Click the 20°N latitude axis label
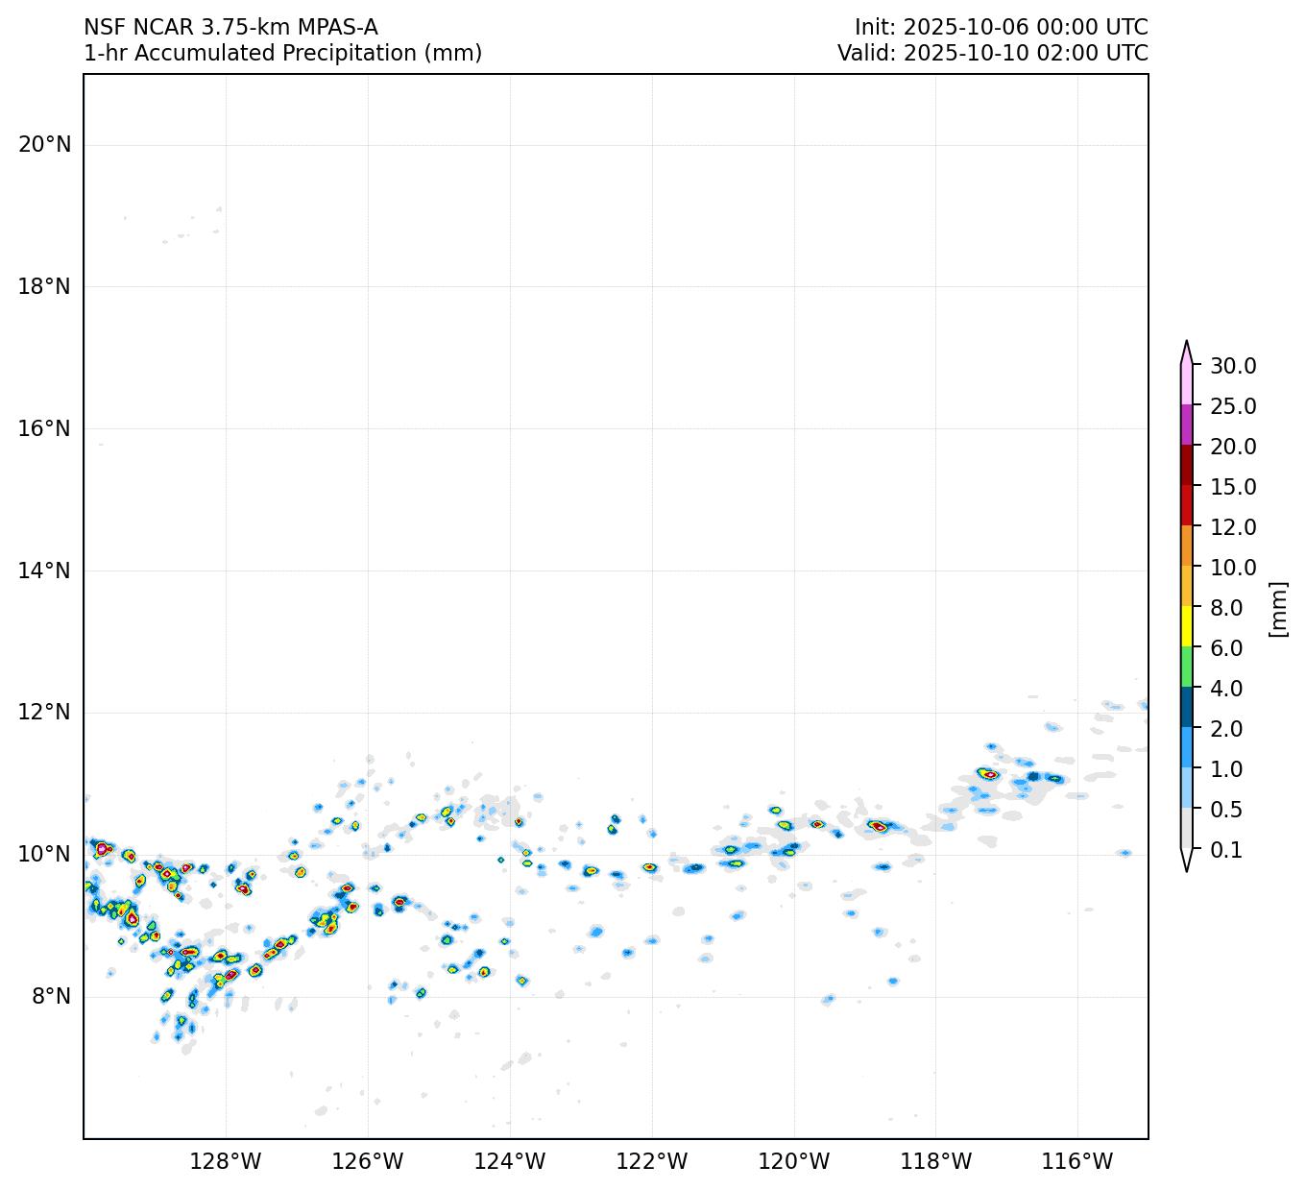 (44, 145)
